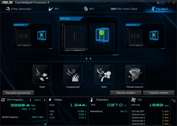Click the Voltage lightning icon
The height and width of the screenshot is (126, 177).
[50, 100]
